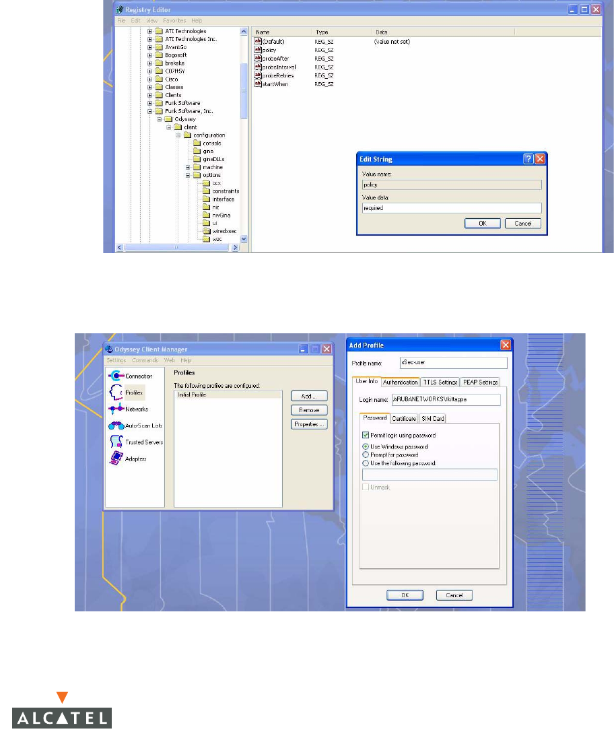This screenshot has width=614, height=744.
Task: Select the wiredxsec folder icon
Action: pyautogui.click(x=207, y=231)
